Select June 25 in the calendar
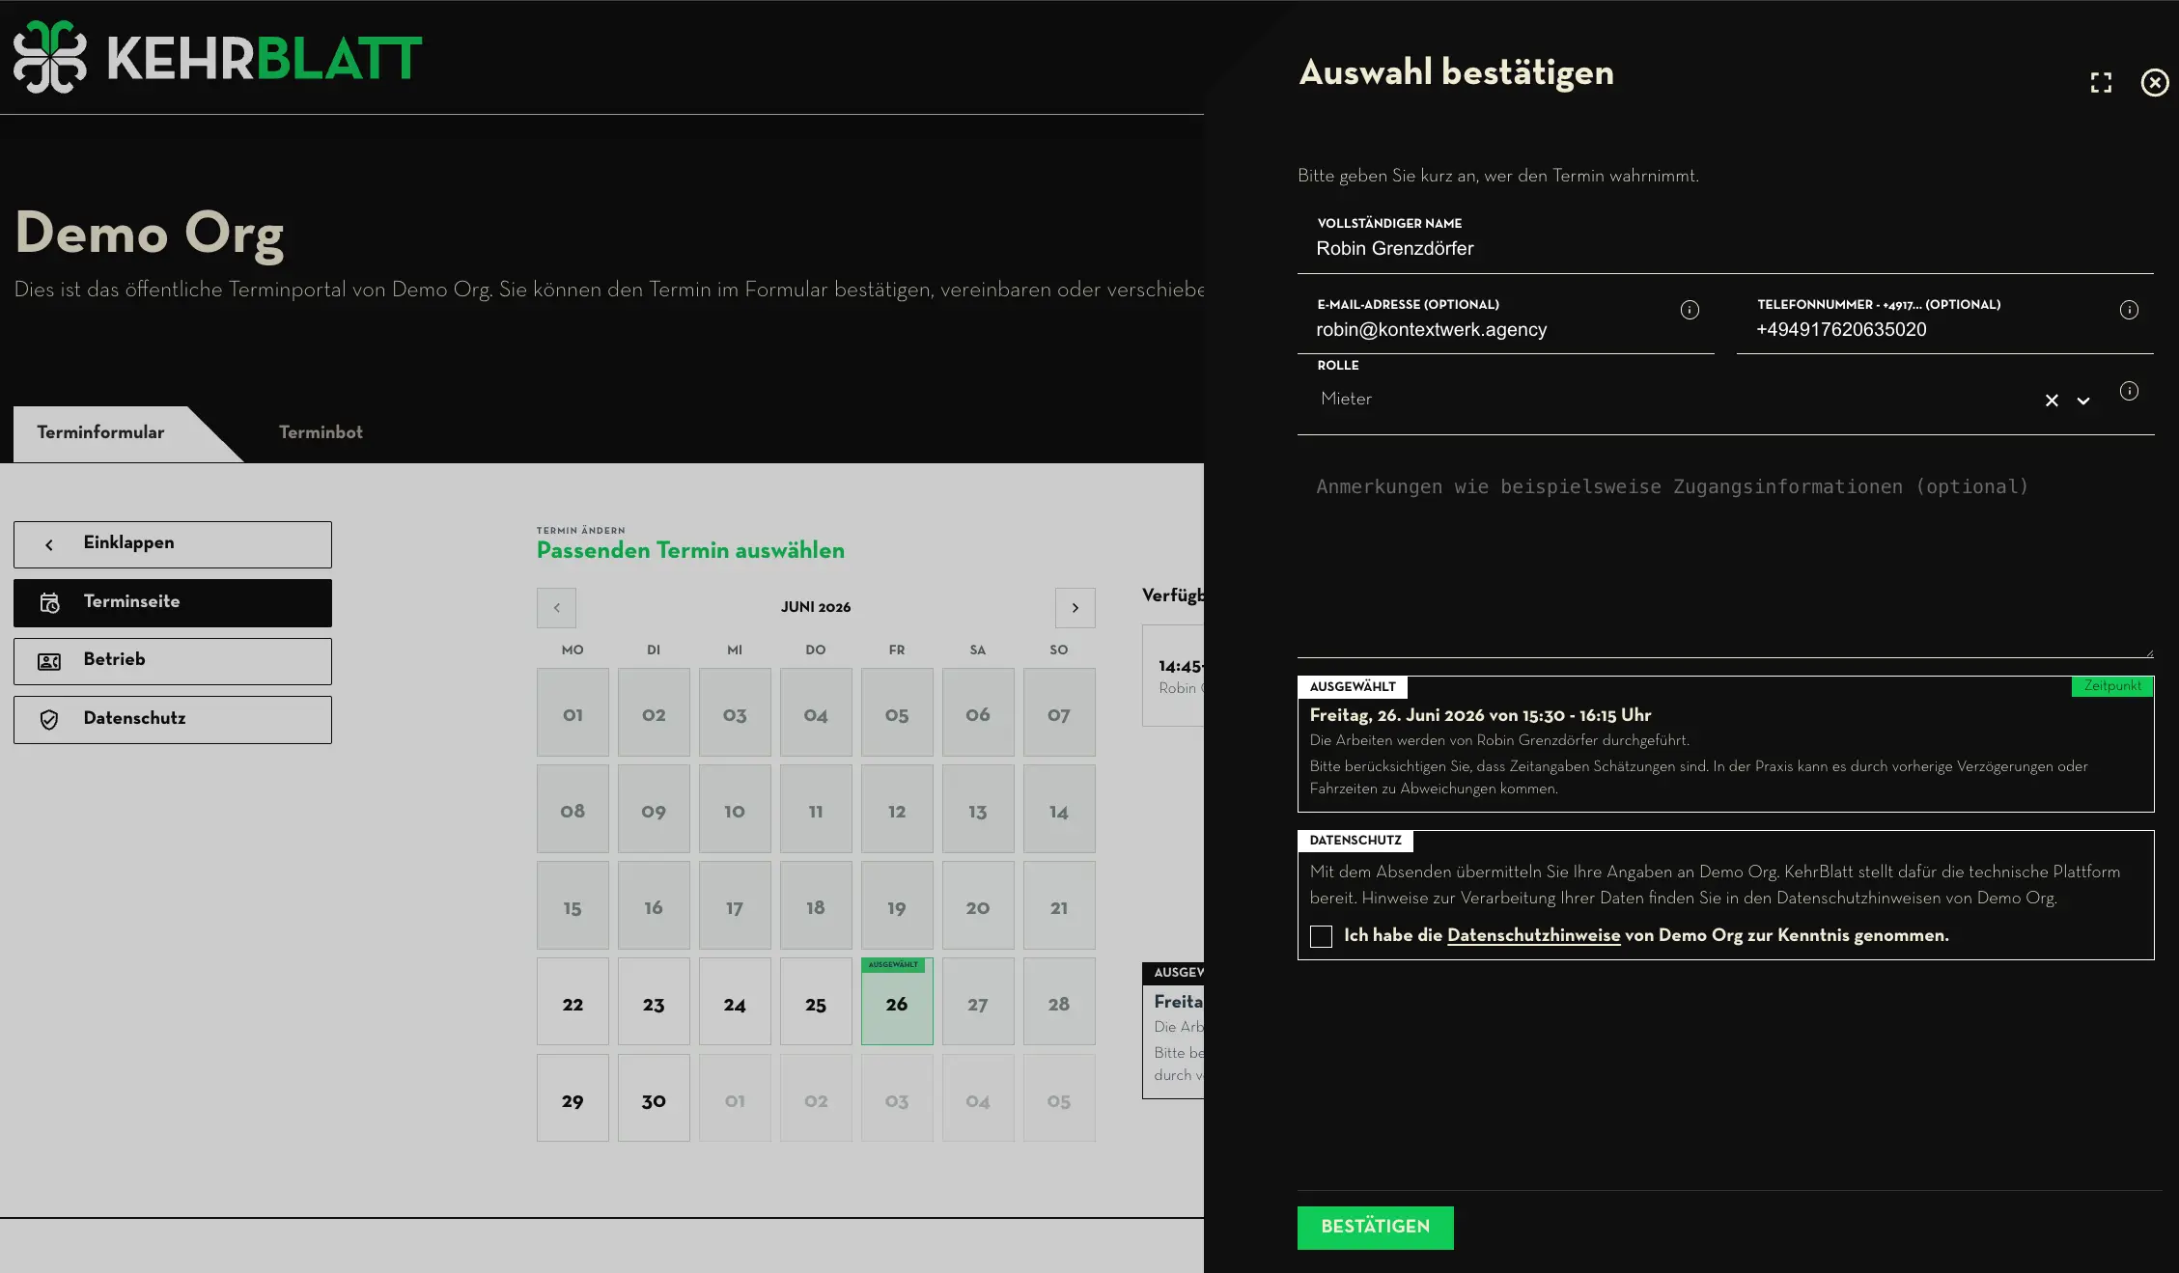 (816, 1002)
